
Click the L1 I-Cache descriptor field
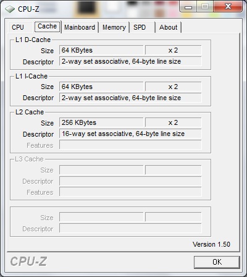click(130, 98)
